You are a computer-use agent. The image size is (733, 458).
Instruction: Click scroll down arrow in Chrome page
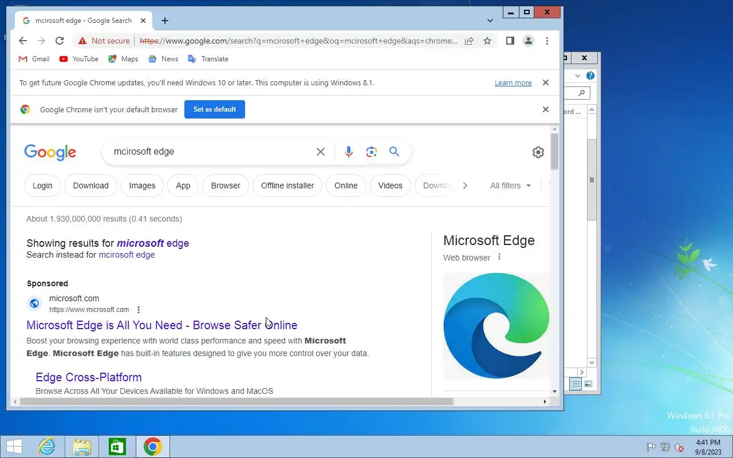pyautogui.click(x=554, y=392)
